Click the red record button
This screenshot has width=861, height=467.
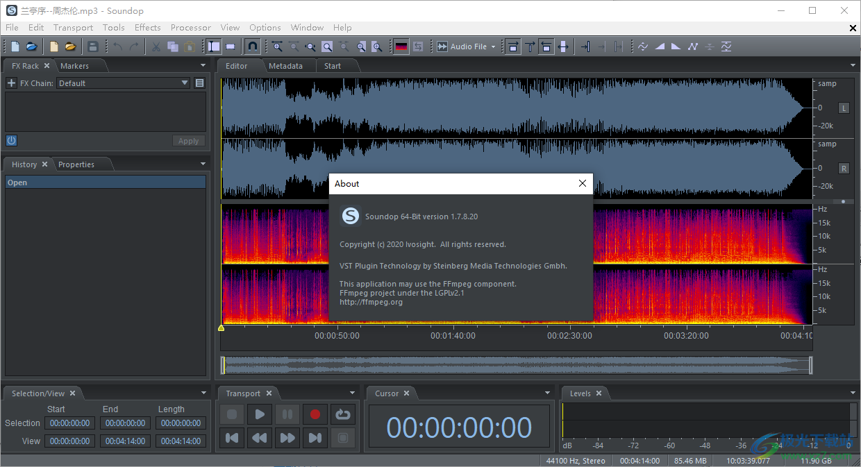point(315,414)
